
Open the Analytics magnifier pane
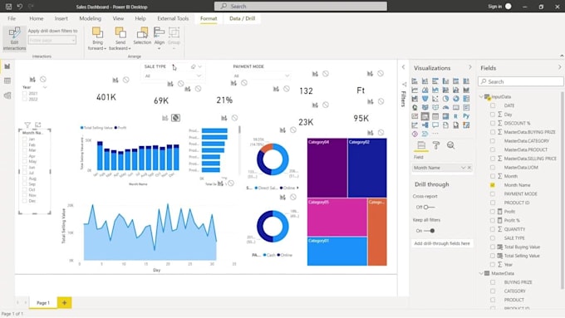coord(450,145)
